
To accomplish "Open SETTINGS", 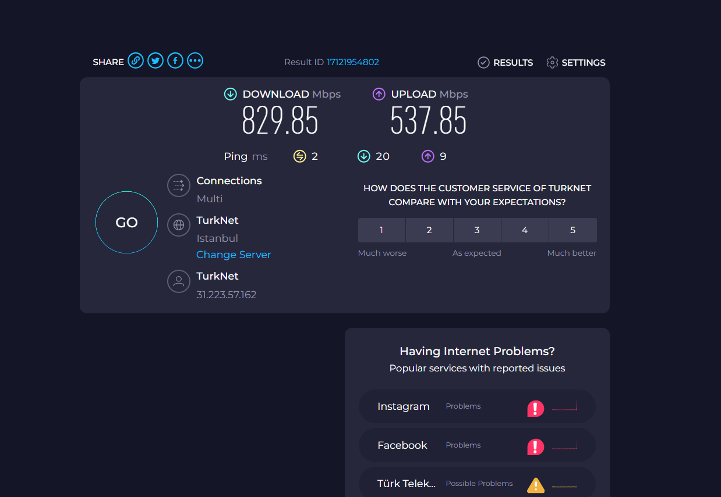I will pyautogui.click(x=576, y=63).
